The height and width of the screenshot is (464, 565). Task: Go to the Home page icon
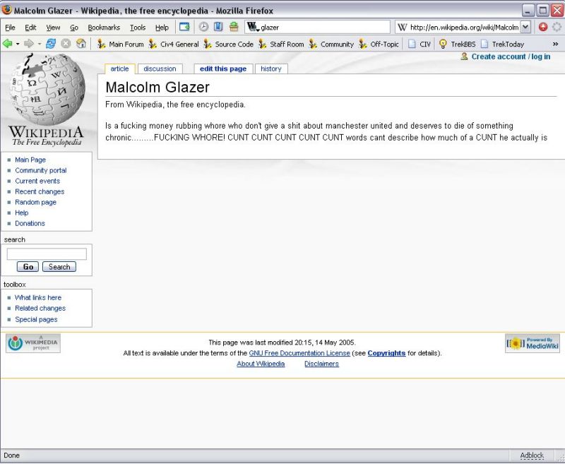point(81,44)
